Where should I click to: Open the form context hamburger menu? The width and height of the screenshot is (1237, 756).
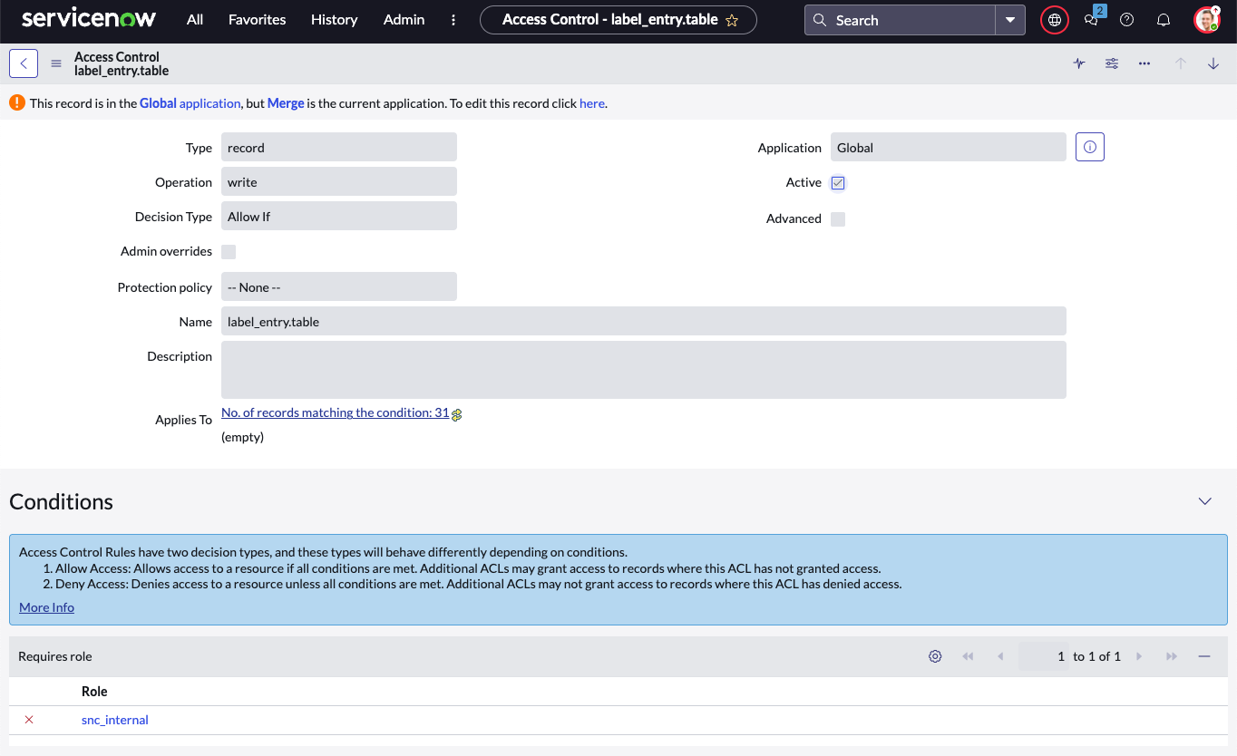(56, 63)
